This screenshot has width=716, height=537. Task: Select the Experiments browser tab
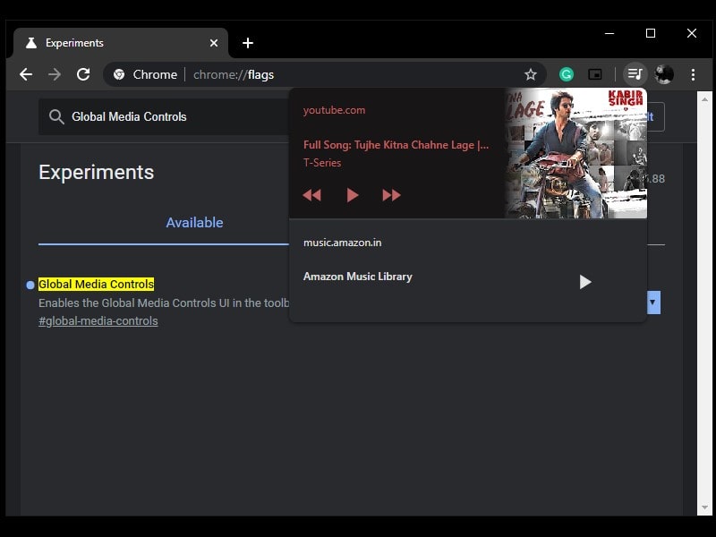pos(121,43)
